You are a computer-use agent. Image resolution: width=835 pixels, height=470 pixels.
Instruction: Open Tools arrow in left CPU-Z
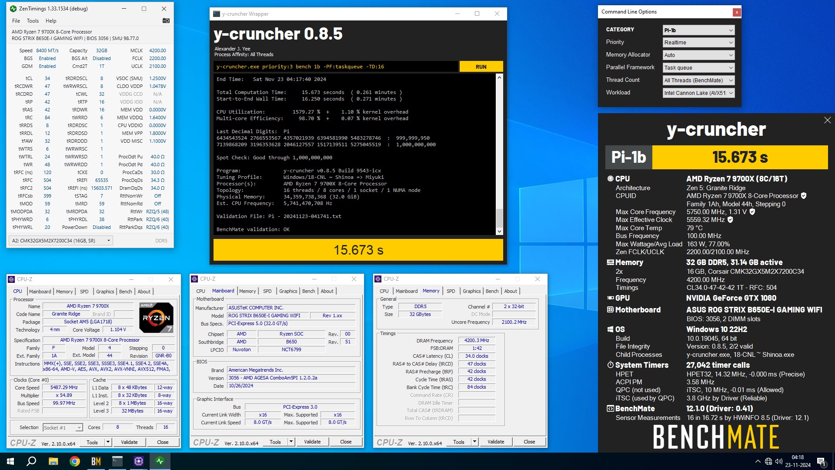pyautogui.click(x=108, y=442)
